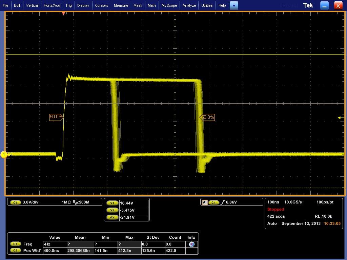Open the Horiz/Acq menu
Screen dimensions: 347x260
click(x=52, y=5)
